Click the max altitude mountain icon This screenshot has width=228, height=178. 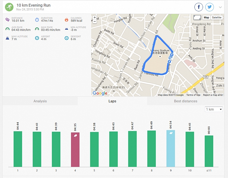coord(7,38)
